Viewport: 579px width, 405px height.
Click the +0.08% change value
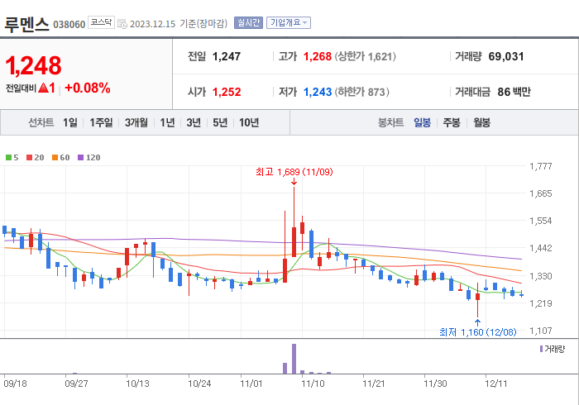(x=88, y=88)
